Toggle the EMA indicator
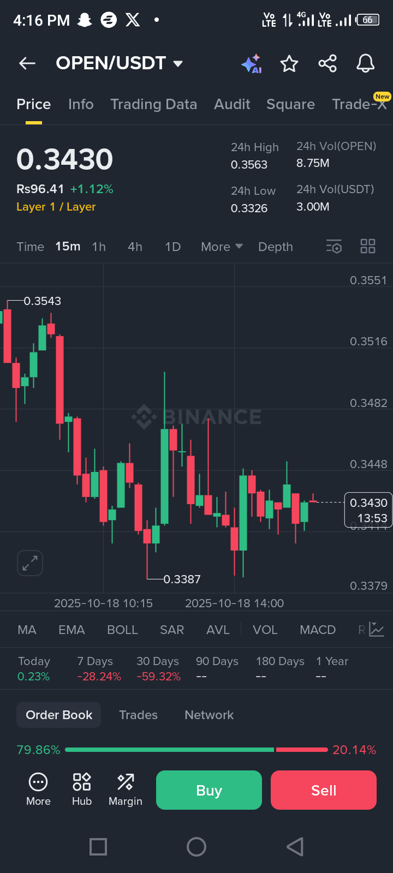This screenshot has width=393, height=873. (72, 630)
